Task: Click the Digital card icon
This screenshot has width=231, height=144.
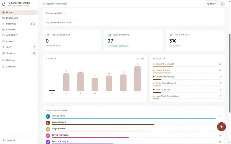Action: pos(3,18)
